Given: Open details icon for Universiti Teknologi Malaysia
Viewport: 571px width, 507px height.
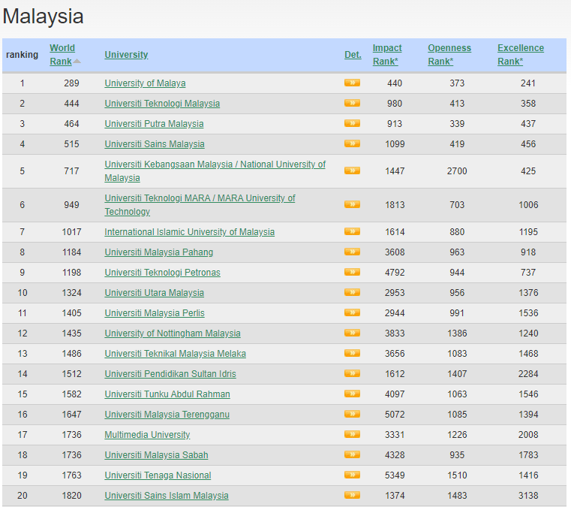Looking at the screenshot, I should (352, 103).
